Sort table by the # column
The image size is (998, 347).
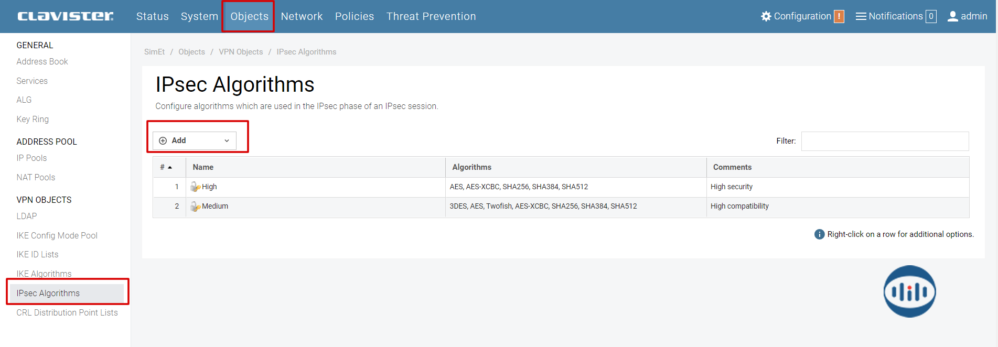(x=166, y=167)
